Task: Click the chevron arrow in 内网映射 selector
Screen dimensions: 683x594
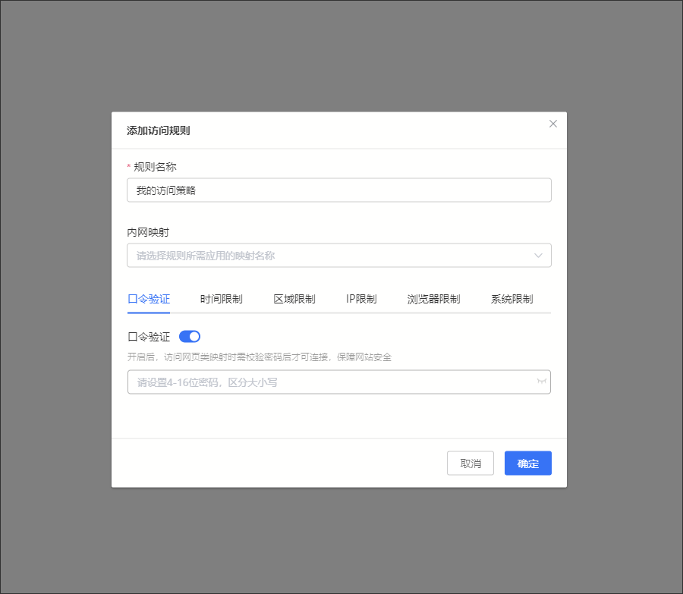Action: coord(538,256)
